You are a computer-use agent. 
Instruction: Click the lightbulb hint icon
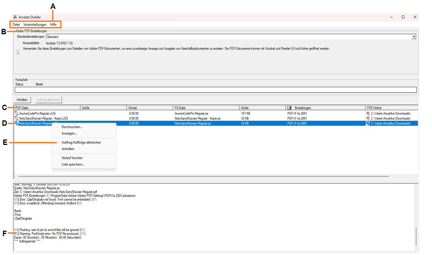(18, 52)
